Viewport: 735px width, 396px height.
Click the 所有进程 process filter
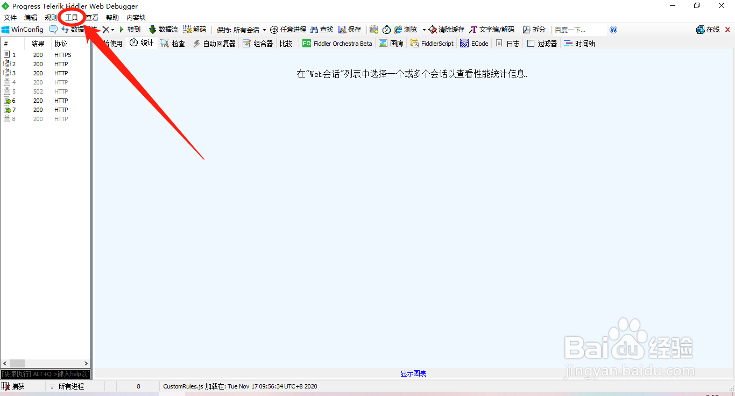point(66,386)
